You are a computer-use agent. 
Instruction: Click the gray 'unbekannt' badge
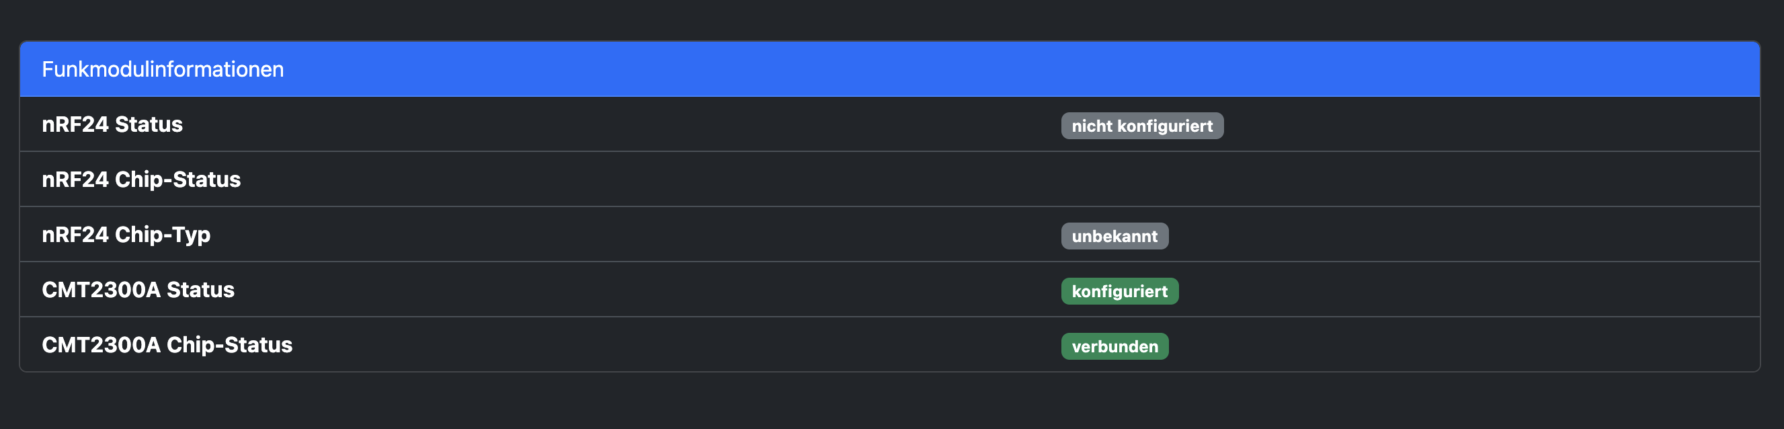1114,236
